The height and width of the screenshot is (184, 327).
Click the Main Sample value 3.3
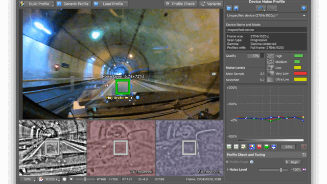point(262,74)
